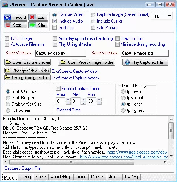The image size is (177, 182).
Task: Click the Sec field showing 30
Action: pos(92,101)
